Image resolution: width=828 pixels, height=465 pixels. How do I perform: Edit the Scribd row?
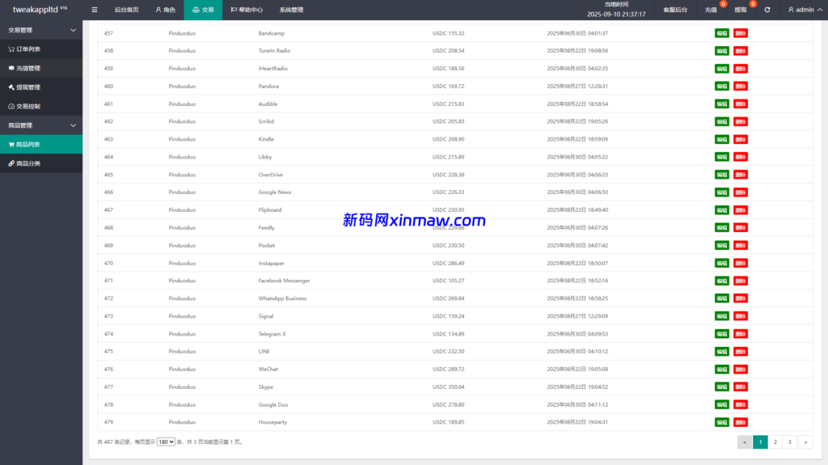coord(721,121)
